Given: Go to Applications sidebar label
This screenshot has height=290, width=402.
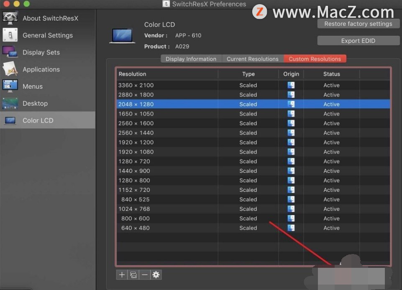Looking at the screenshot, I should click(x=41, y=69).
